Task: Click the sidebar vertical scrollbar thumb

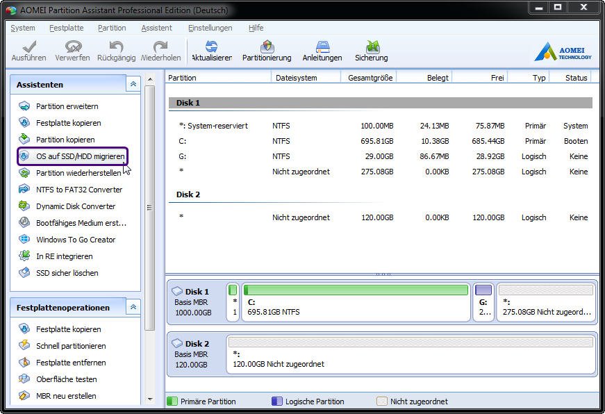Action: tap(150, 208)
